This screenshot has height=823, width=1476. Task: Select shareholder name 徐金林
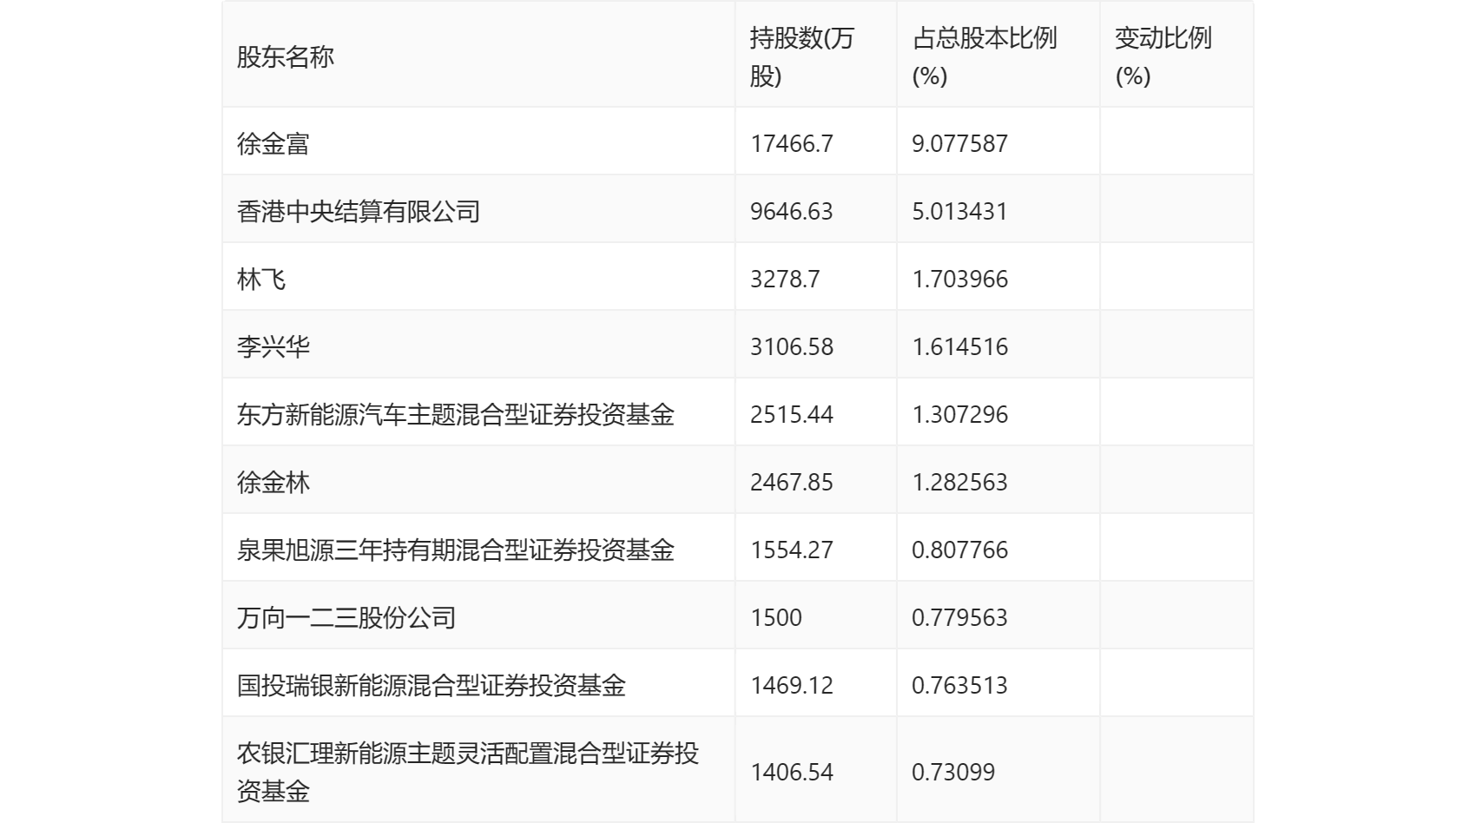(273, 482)
